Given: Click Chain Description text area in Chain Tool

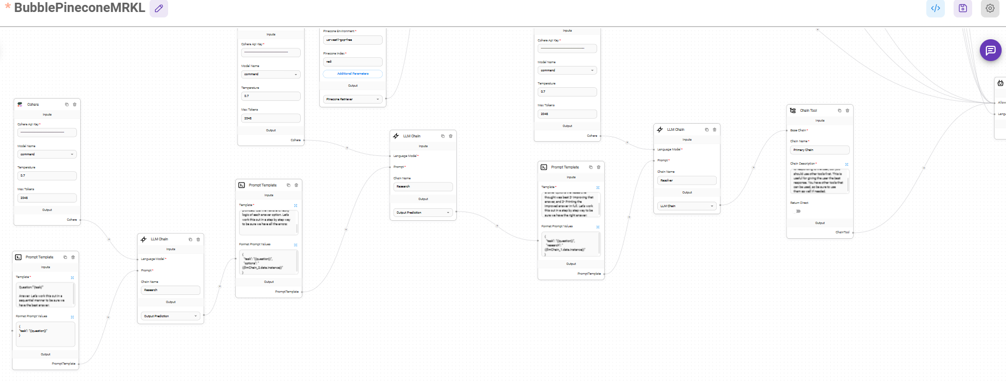Looking at the screenshot, I should tap(820, 181).
